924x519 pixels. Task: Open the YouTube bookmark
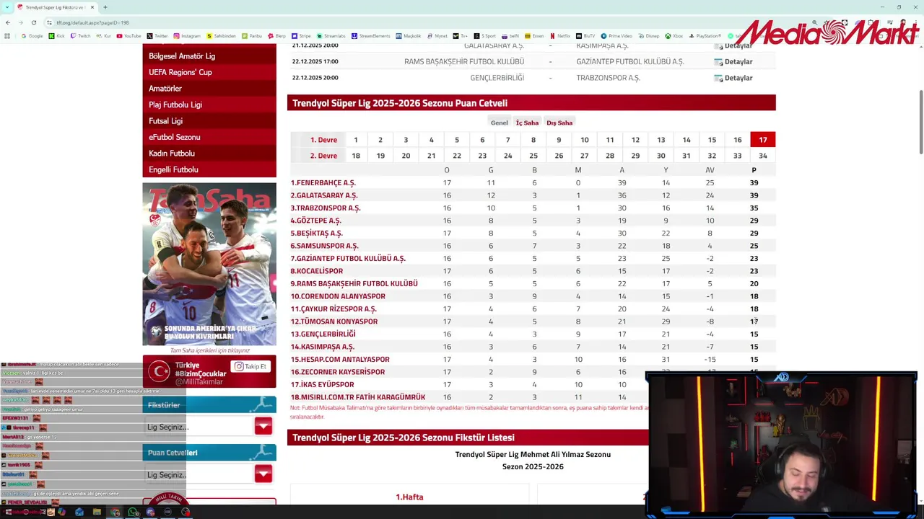point(129,35)
